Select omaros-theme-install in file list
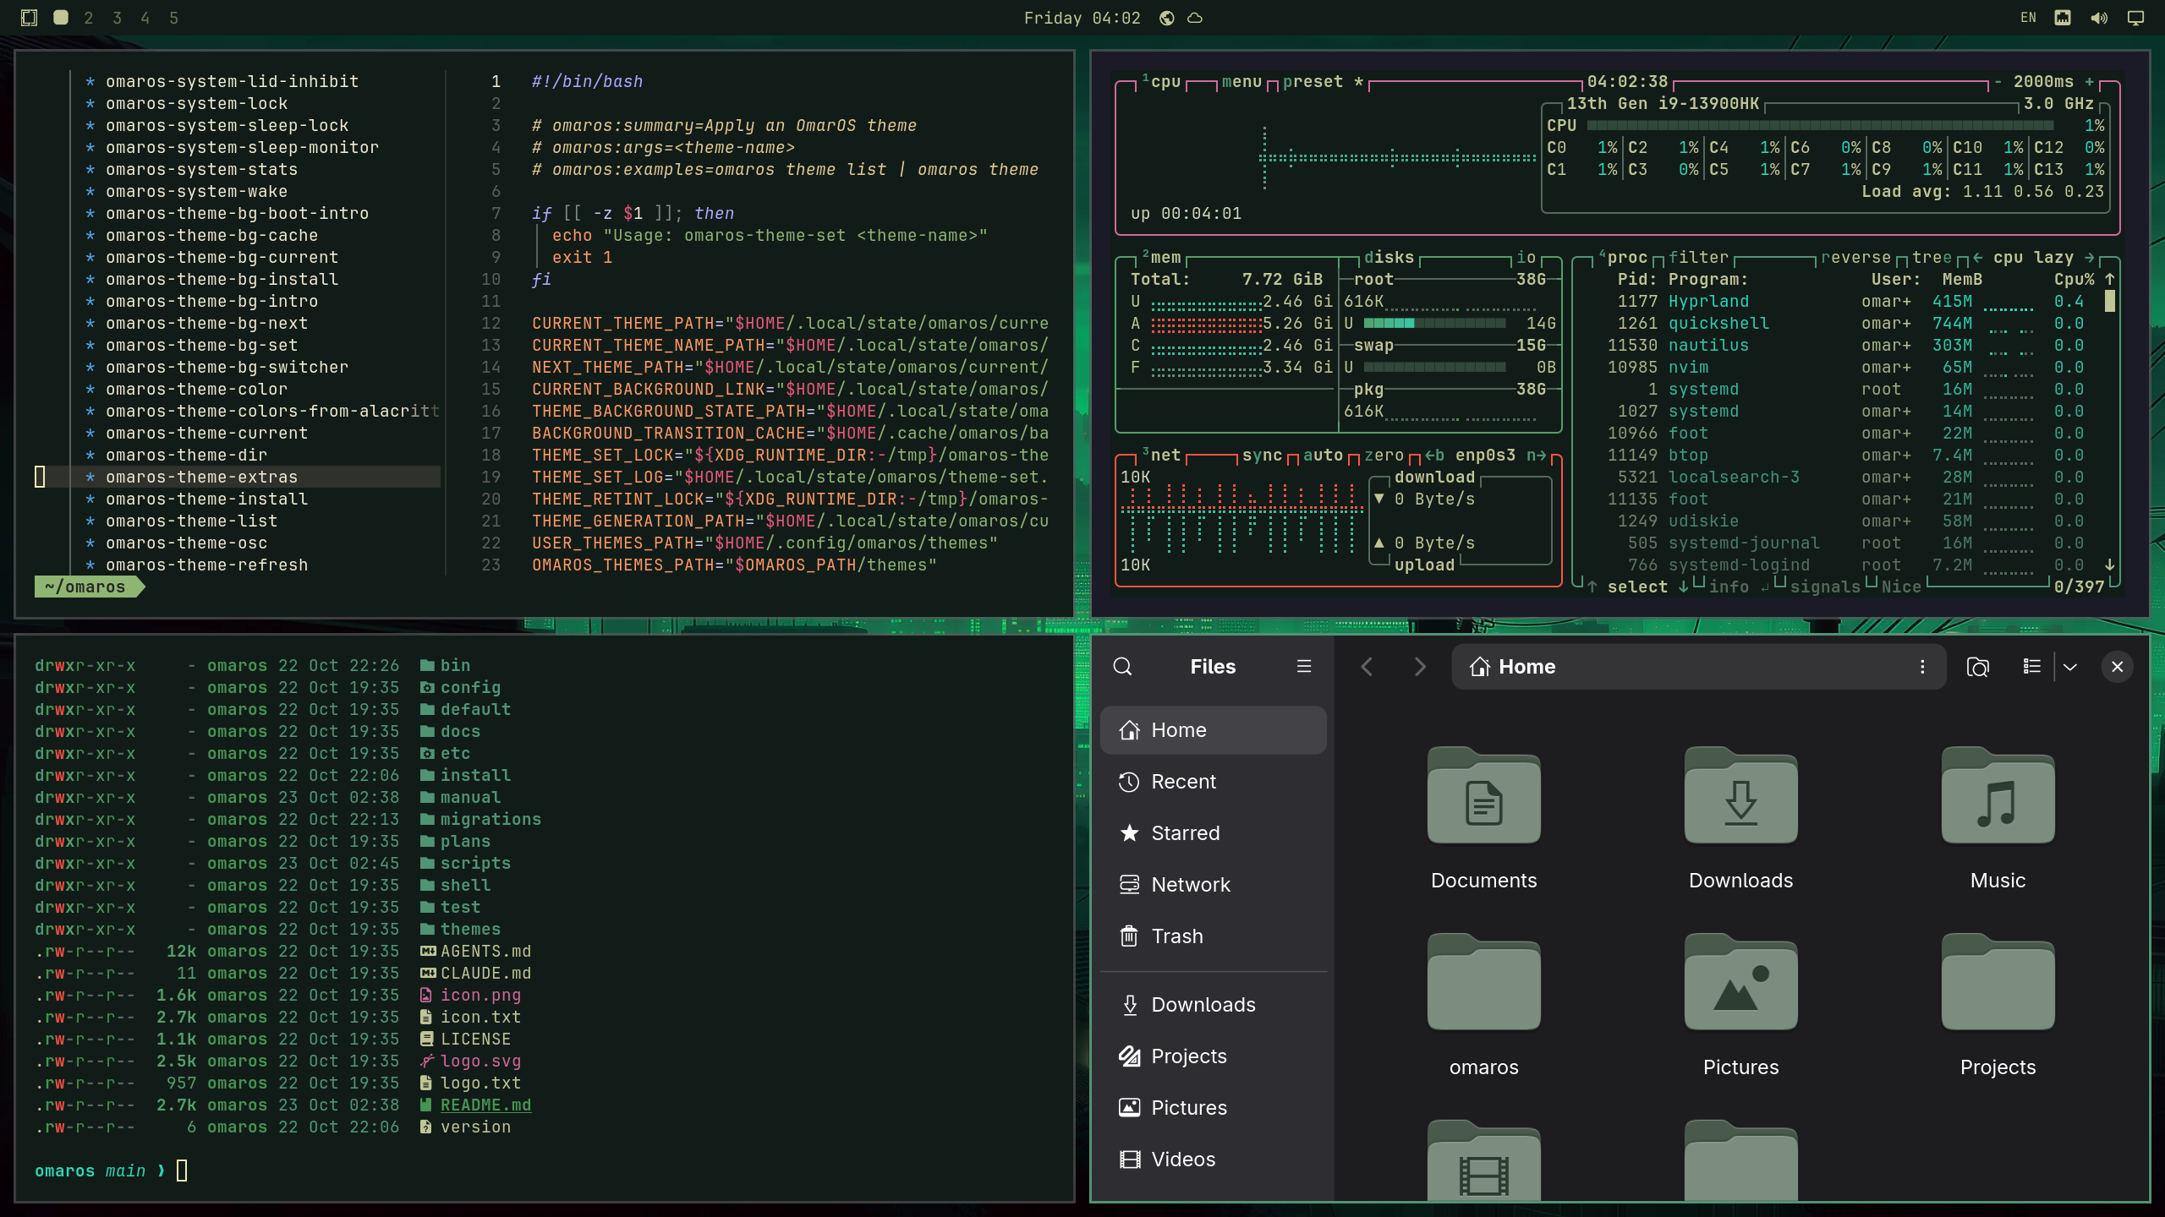The image size is (2165, 1217). 206,499
